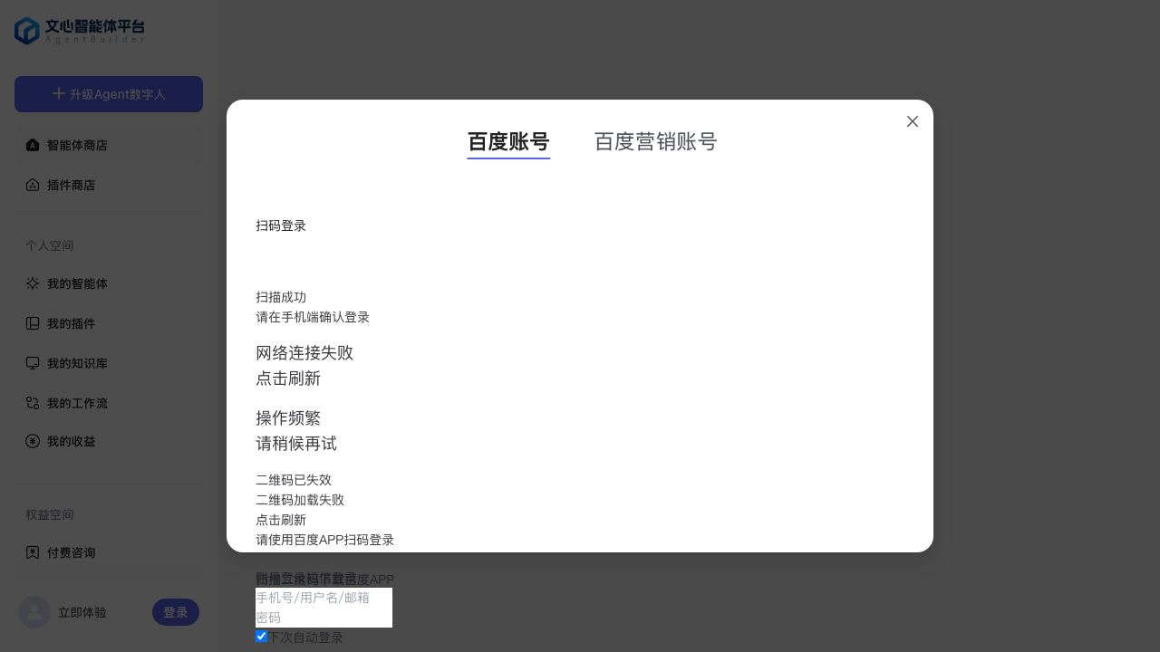The height and width of the screenshot is (652, 1160).
Task: Open 我的工作流 in the sidebar
Action: pos(109,403)
